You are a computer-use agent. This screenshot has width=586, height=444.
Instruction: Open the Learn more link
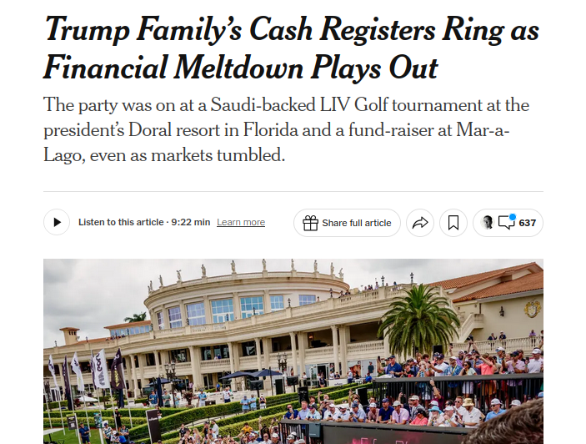coord(241,222)
